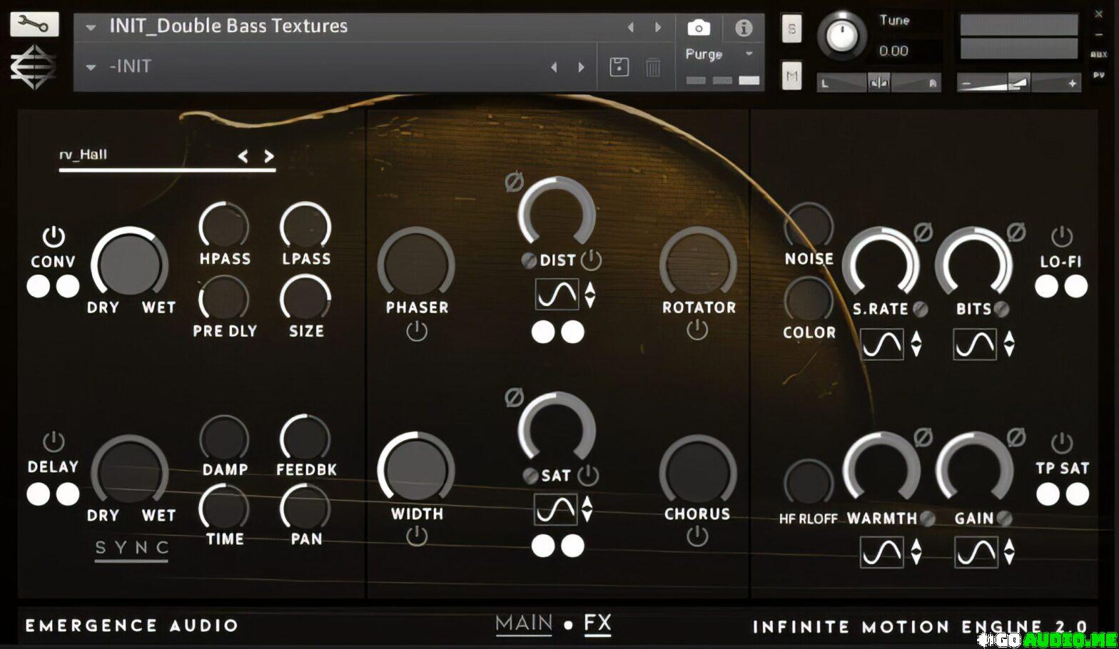Screen dimensions: 1119x649
Task: Go to next instrument arrow in header
Action: [x=658, y=27]
